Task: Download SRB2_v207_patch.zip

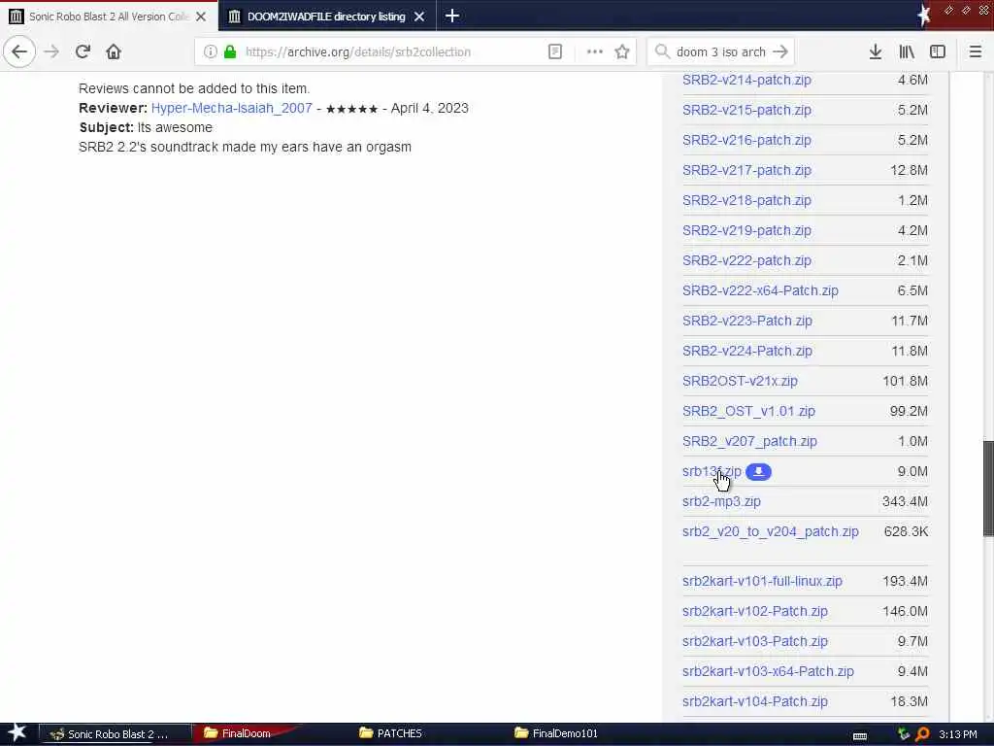Action: click(x=749, y=442)
